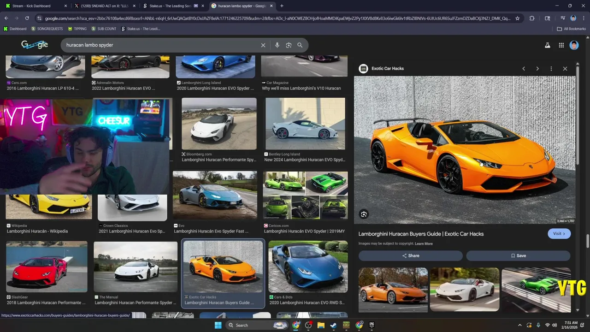Close the Stream - Kick Dashboard tab
This screenshot has width=590, height=332.
tap(65, 6)
